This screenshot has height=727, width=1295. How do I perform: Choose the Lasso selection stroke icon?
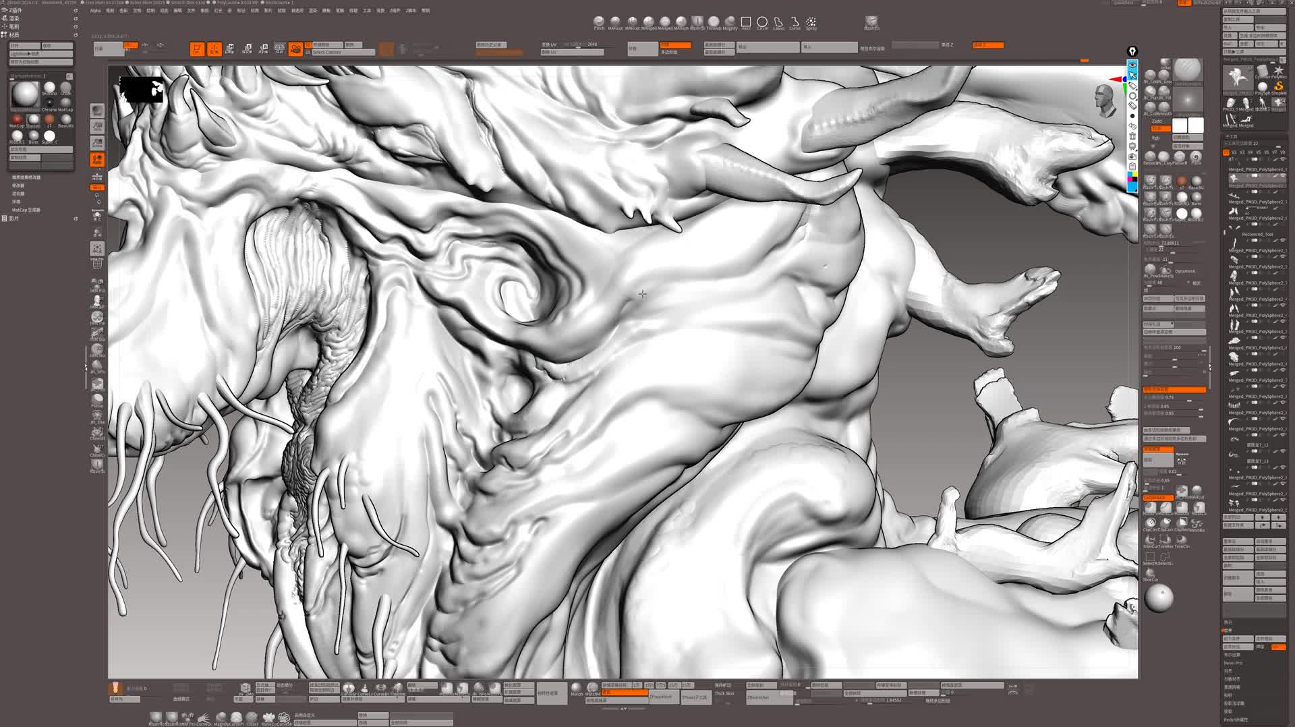[778, 22]
